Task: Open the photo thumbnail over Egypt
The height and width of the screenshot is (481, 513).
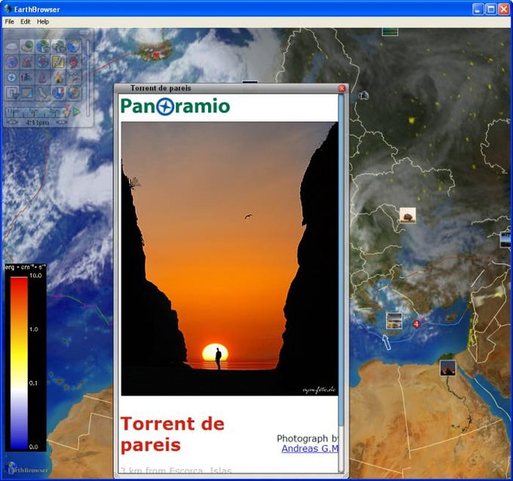Action: click(x=447, y=368)
